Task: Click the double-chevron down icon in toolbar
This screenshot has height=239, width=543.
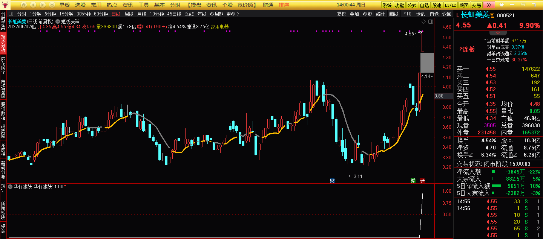Action: click(x=52, y=5)
